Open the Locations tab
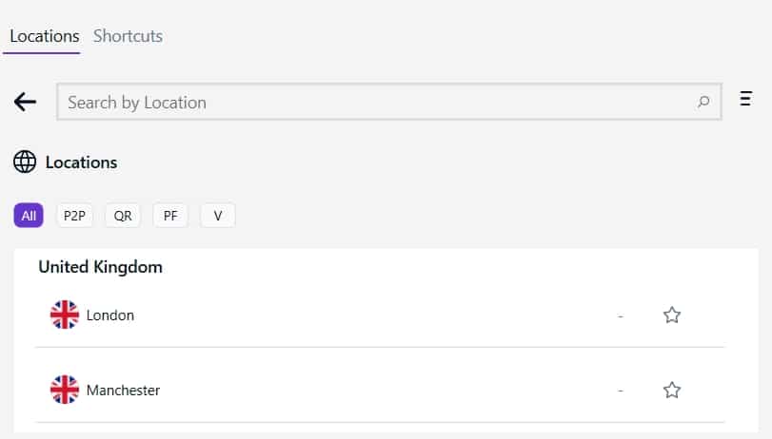Viewport: 772px width, 439px height. coord(45,36)
